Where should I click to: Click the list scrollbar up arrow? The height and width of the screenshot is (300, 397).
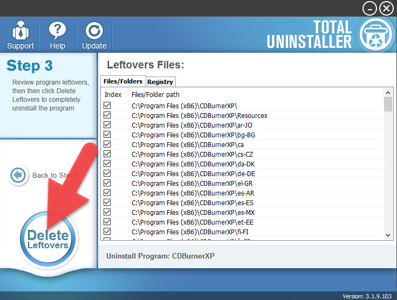click(388, 93)
